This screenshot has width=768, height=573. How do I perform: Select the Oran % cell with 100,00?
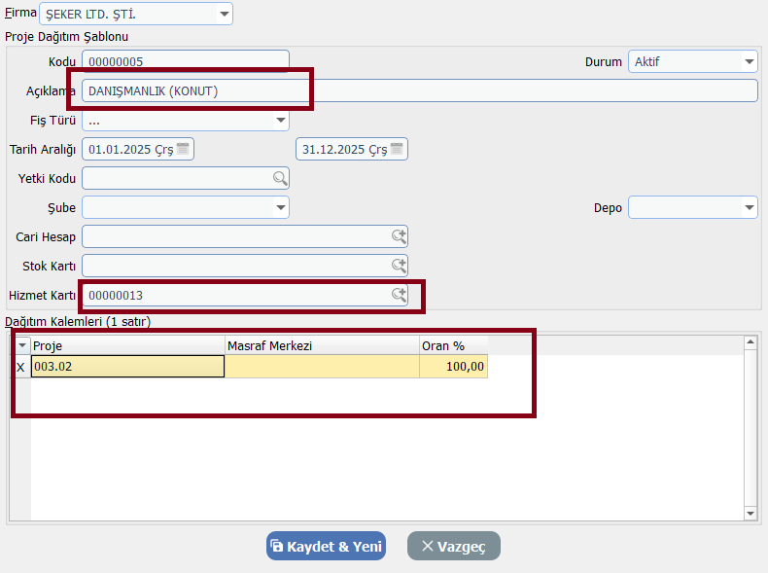pyautogui.click(x=453, y=367)
